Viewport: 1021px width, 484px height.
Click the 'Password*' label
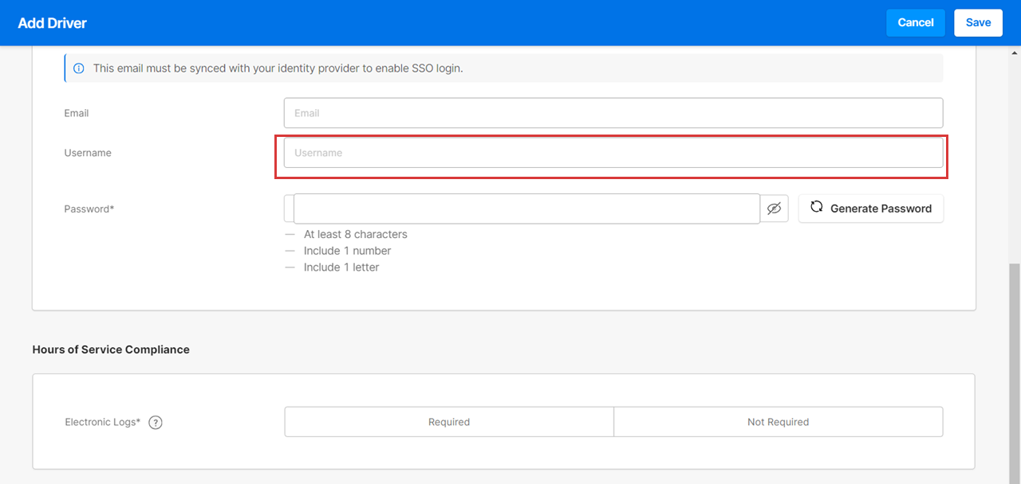[89, 209]
